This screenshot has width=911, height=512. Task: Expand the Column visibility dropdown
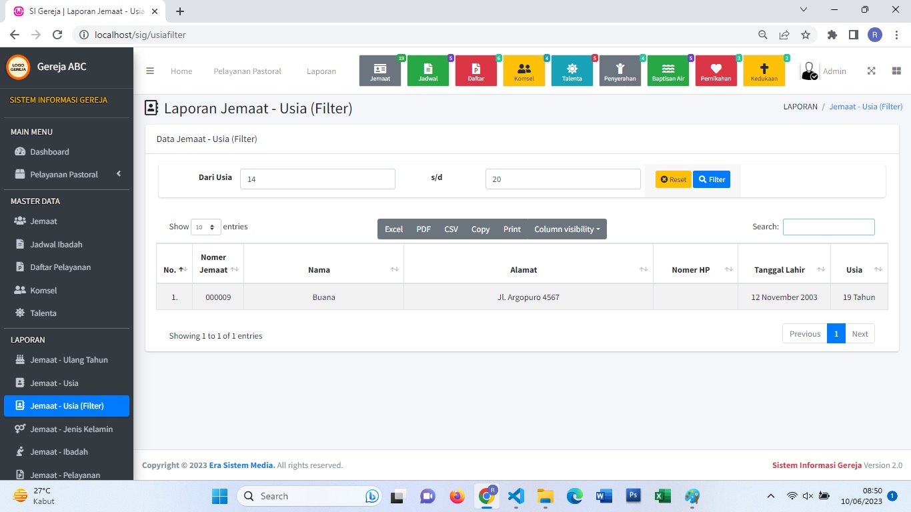click(x=567, y=229)
